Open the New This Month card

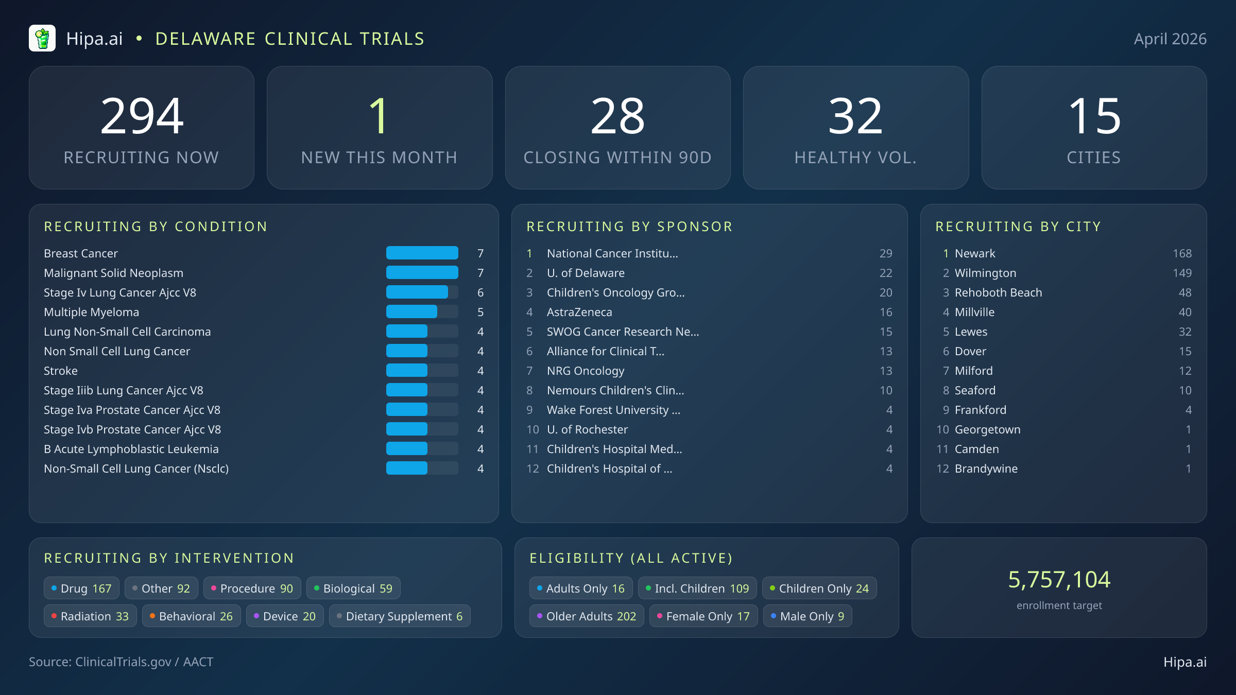(380, 128)
